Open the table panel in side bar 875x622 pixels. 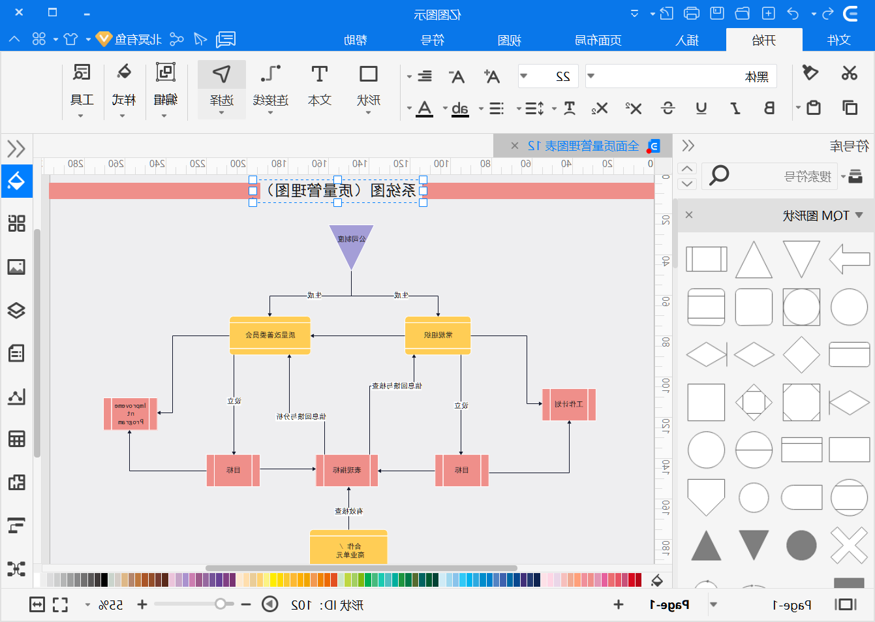[16, 439]
